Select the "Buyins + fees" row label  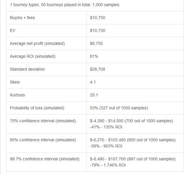[22, 18]
